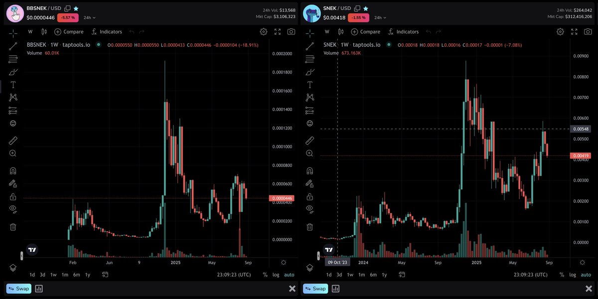Open object tree layers icon in BBSNEK chart
The image size is (598, 299).
coord(13,268)
